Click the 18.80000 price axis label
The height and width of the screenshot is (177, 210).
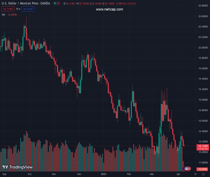(203, 110)
